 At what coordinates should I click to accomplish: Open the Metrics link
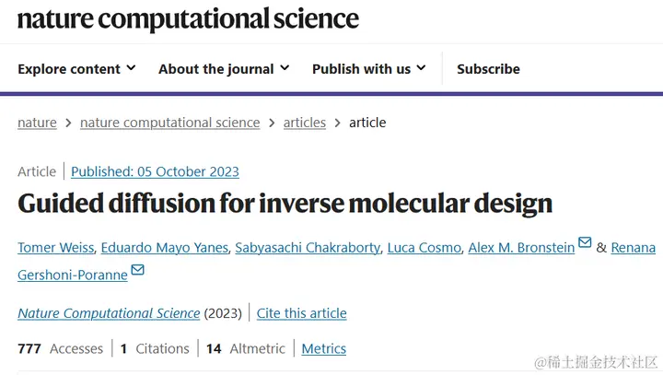click(323, 348)
